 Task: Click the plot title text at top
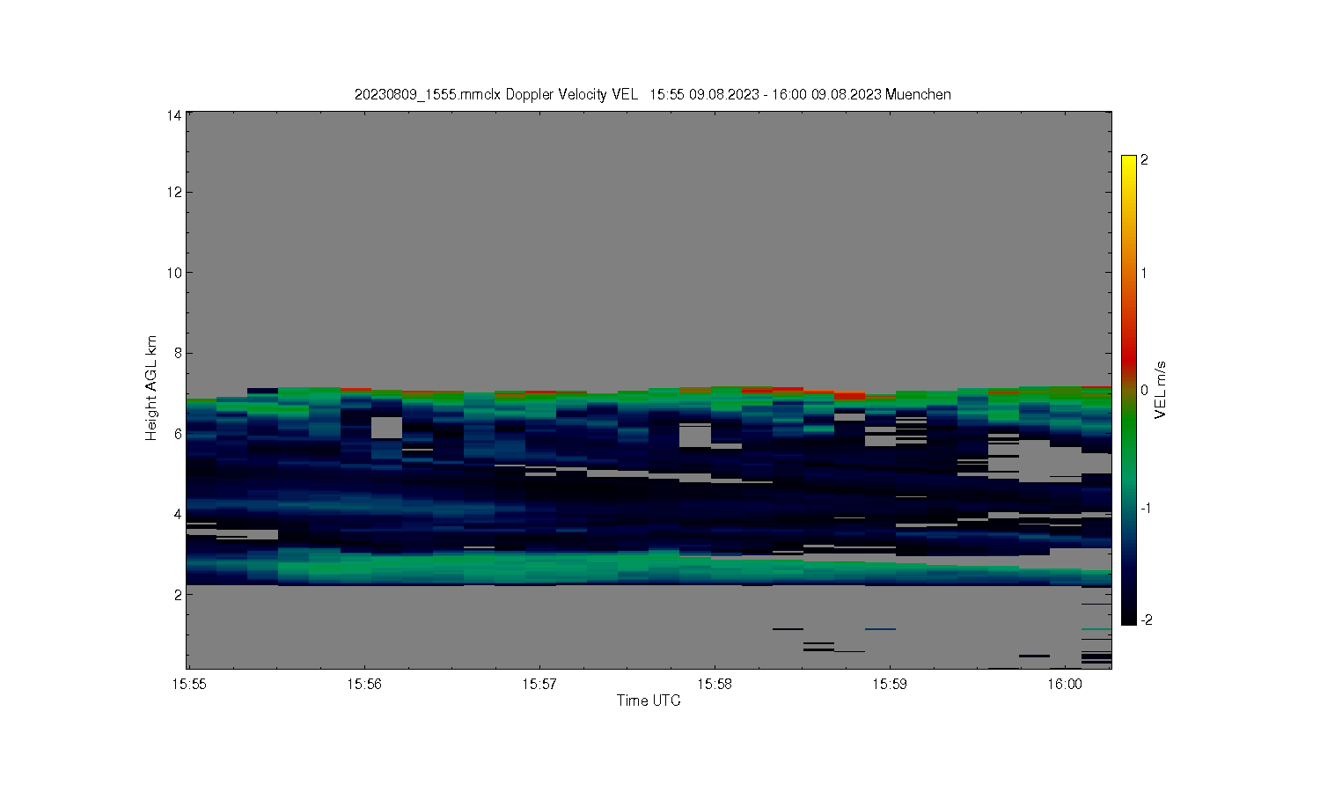652,94
